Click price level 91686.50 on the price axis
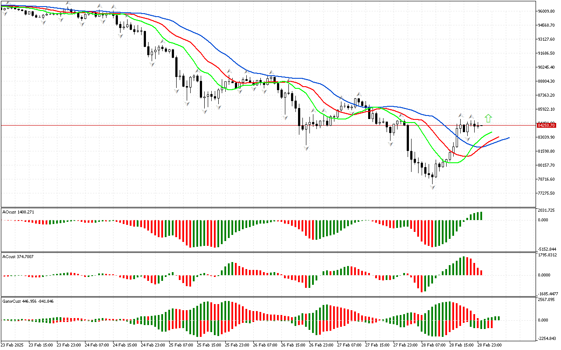The image size is (561, 350). [546, 53]
